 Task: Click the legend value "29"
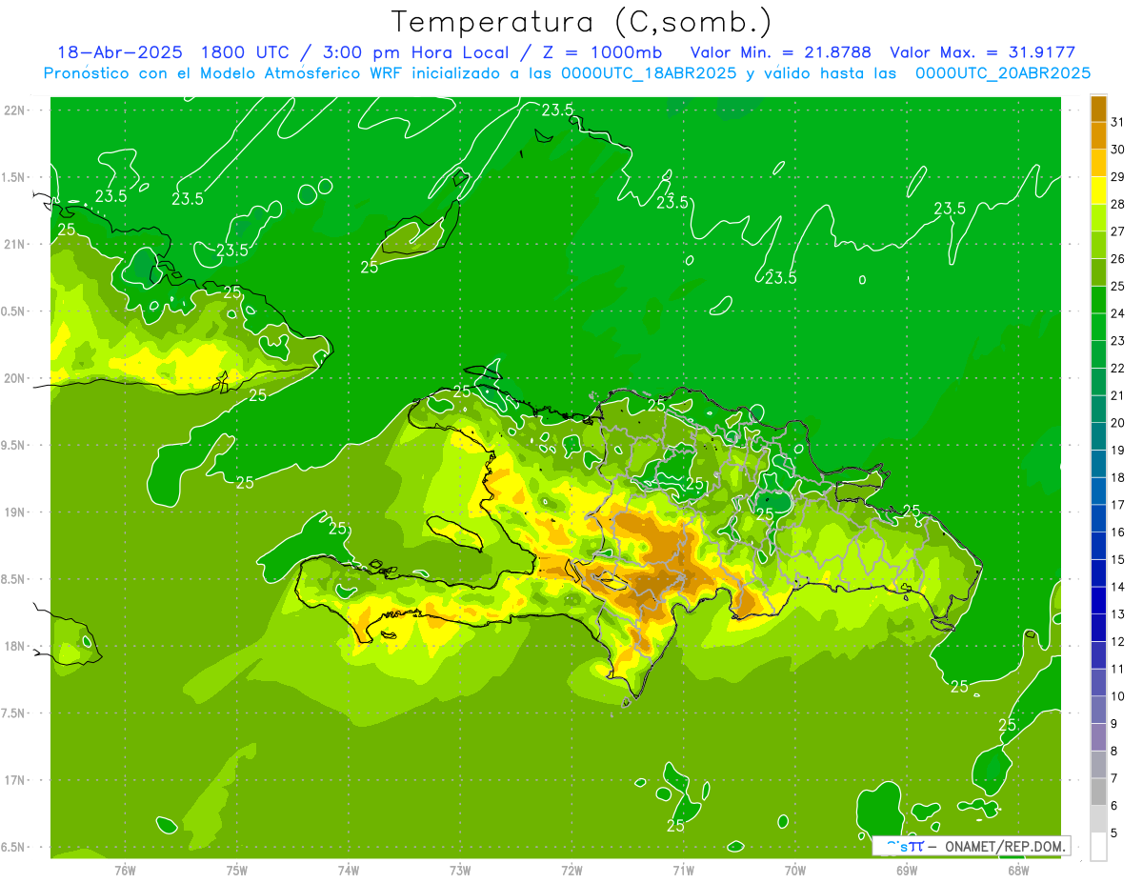1118,177
